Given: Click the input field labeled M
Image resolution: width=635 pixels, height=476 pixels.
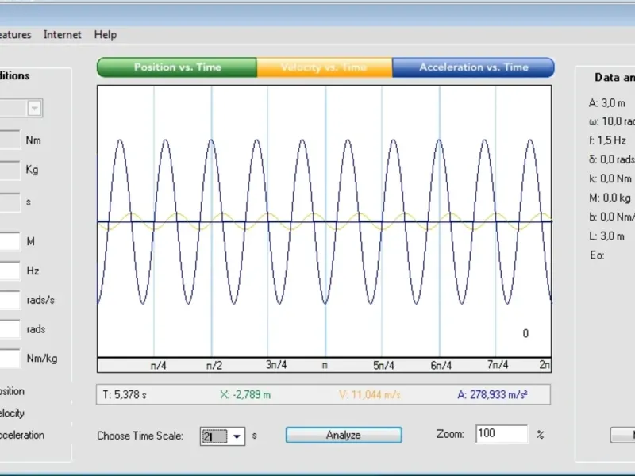Looking at the screenshot, I should (10, 242).
